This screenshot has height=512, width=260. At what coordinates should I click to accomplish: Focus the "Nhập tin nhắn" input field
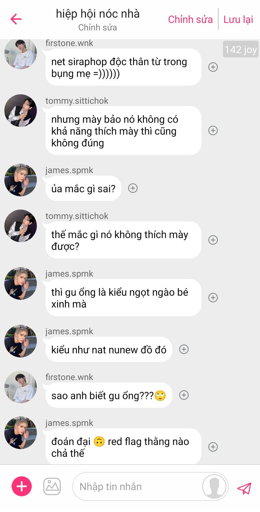click(x=137, y=486)
